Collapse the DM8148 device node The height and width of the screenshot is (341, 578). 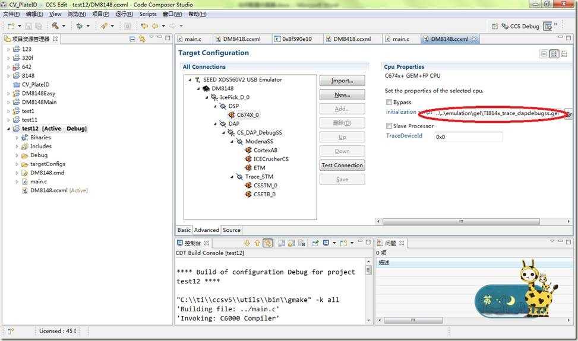[198, 88]
